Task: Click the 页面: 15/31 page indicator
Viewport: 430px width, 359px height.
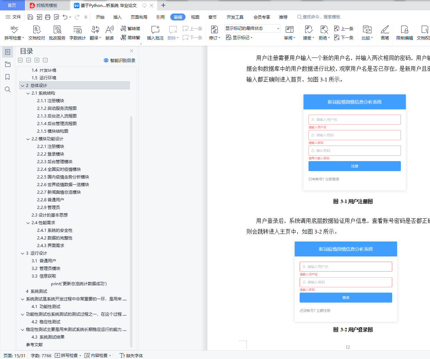Action: click(15, 356)
